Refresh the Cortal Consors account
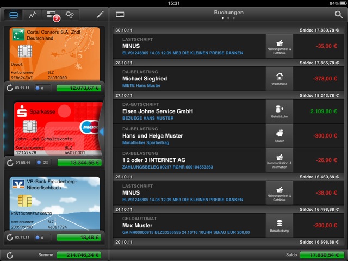Viewport: 348px width, 261px height. tap(9, 88)
